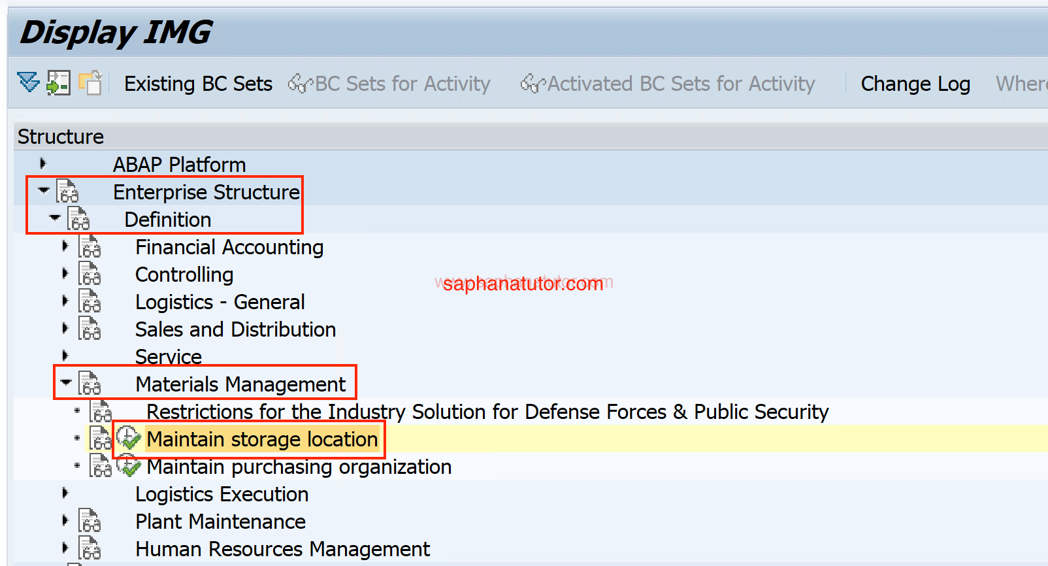Collapse the Definition node
1048x566 pixels.
[x=55, y=218]
